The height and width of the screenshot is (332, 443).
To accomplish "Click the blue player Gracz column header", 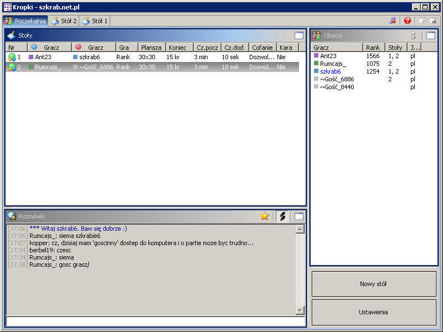I will pyautogui.click(x=49, y=48).
